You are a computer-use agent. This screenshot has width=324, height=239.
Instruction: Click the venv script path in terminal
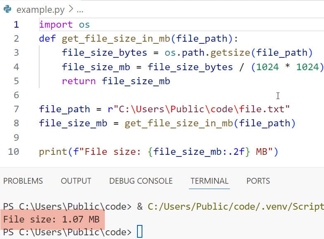[x=236, y=206]
